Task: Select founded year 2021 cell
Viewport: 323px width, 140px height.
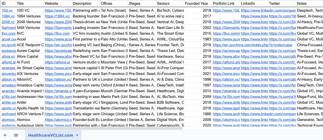Action: point(198,74)
